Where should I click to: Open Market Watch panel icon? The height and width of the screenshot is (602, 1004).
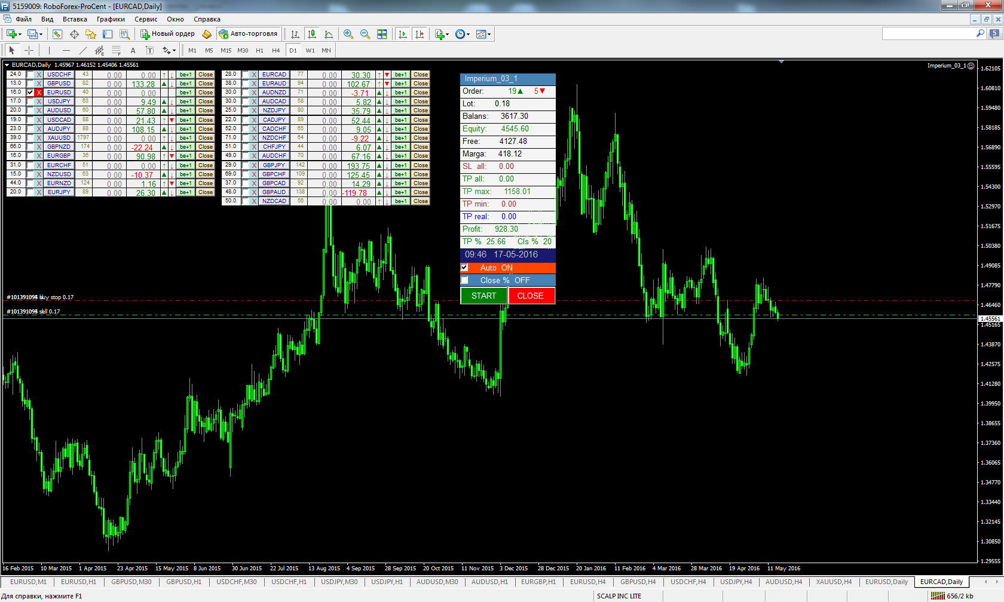pos(57,34)
